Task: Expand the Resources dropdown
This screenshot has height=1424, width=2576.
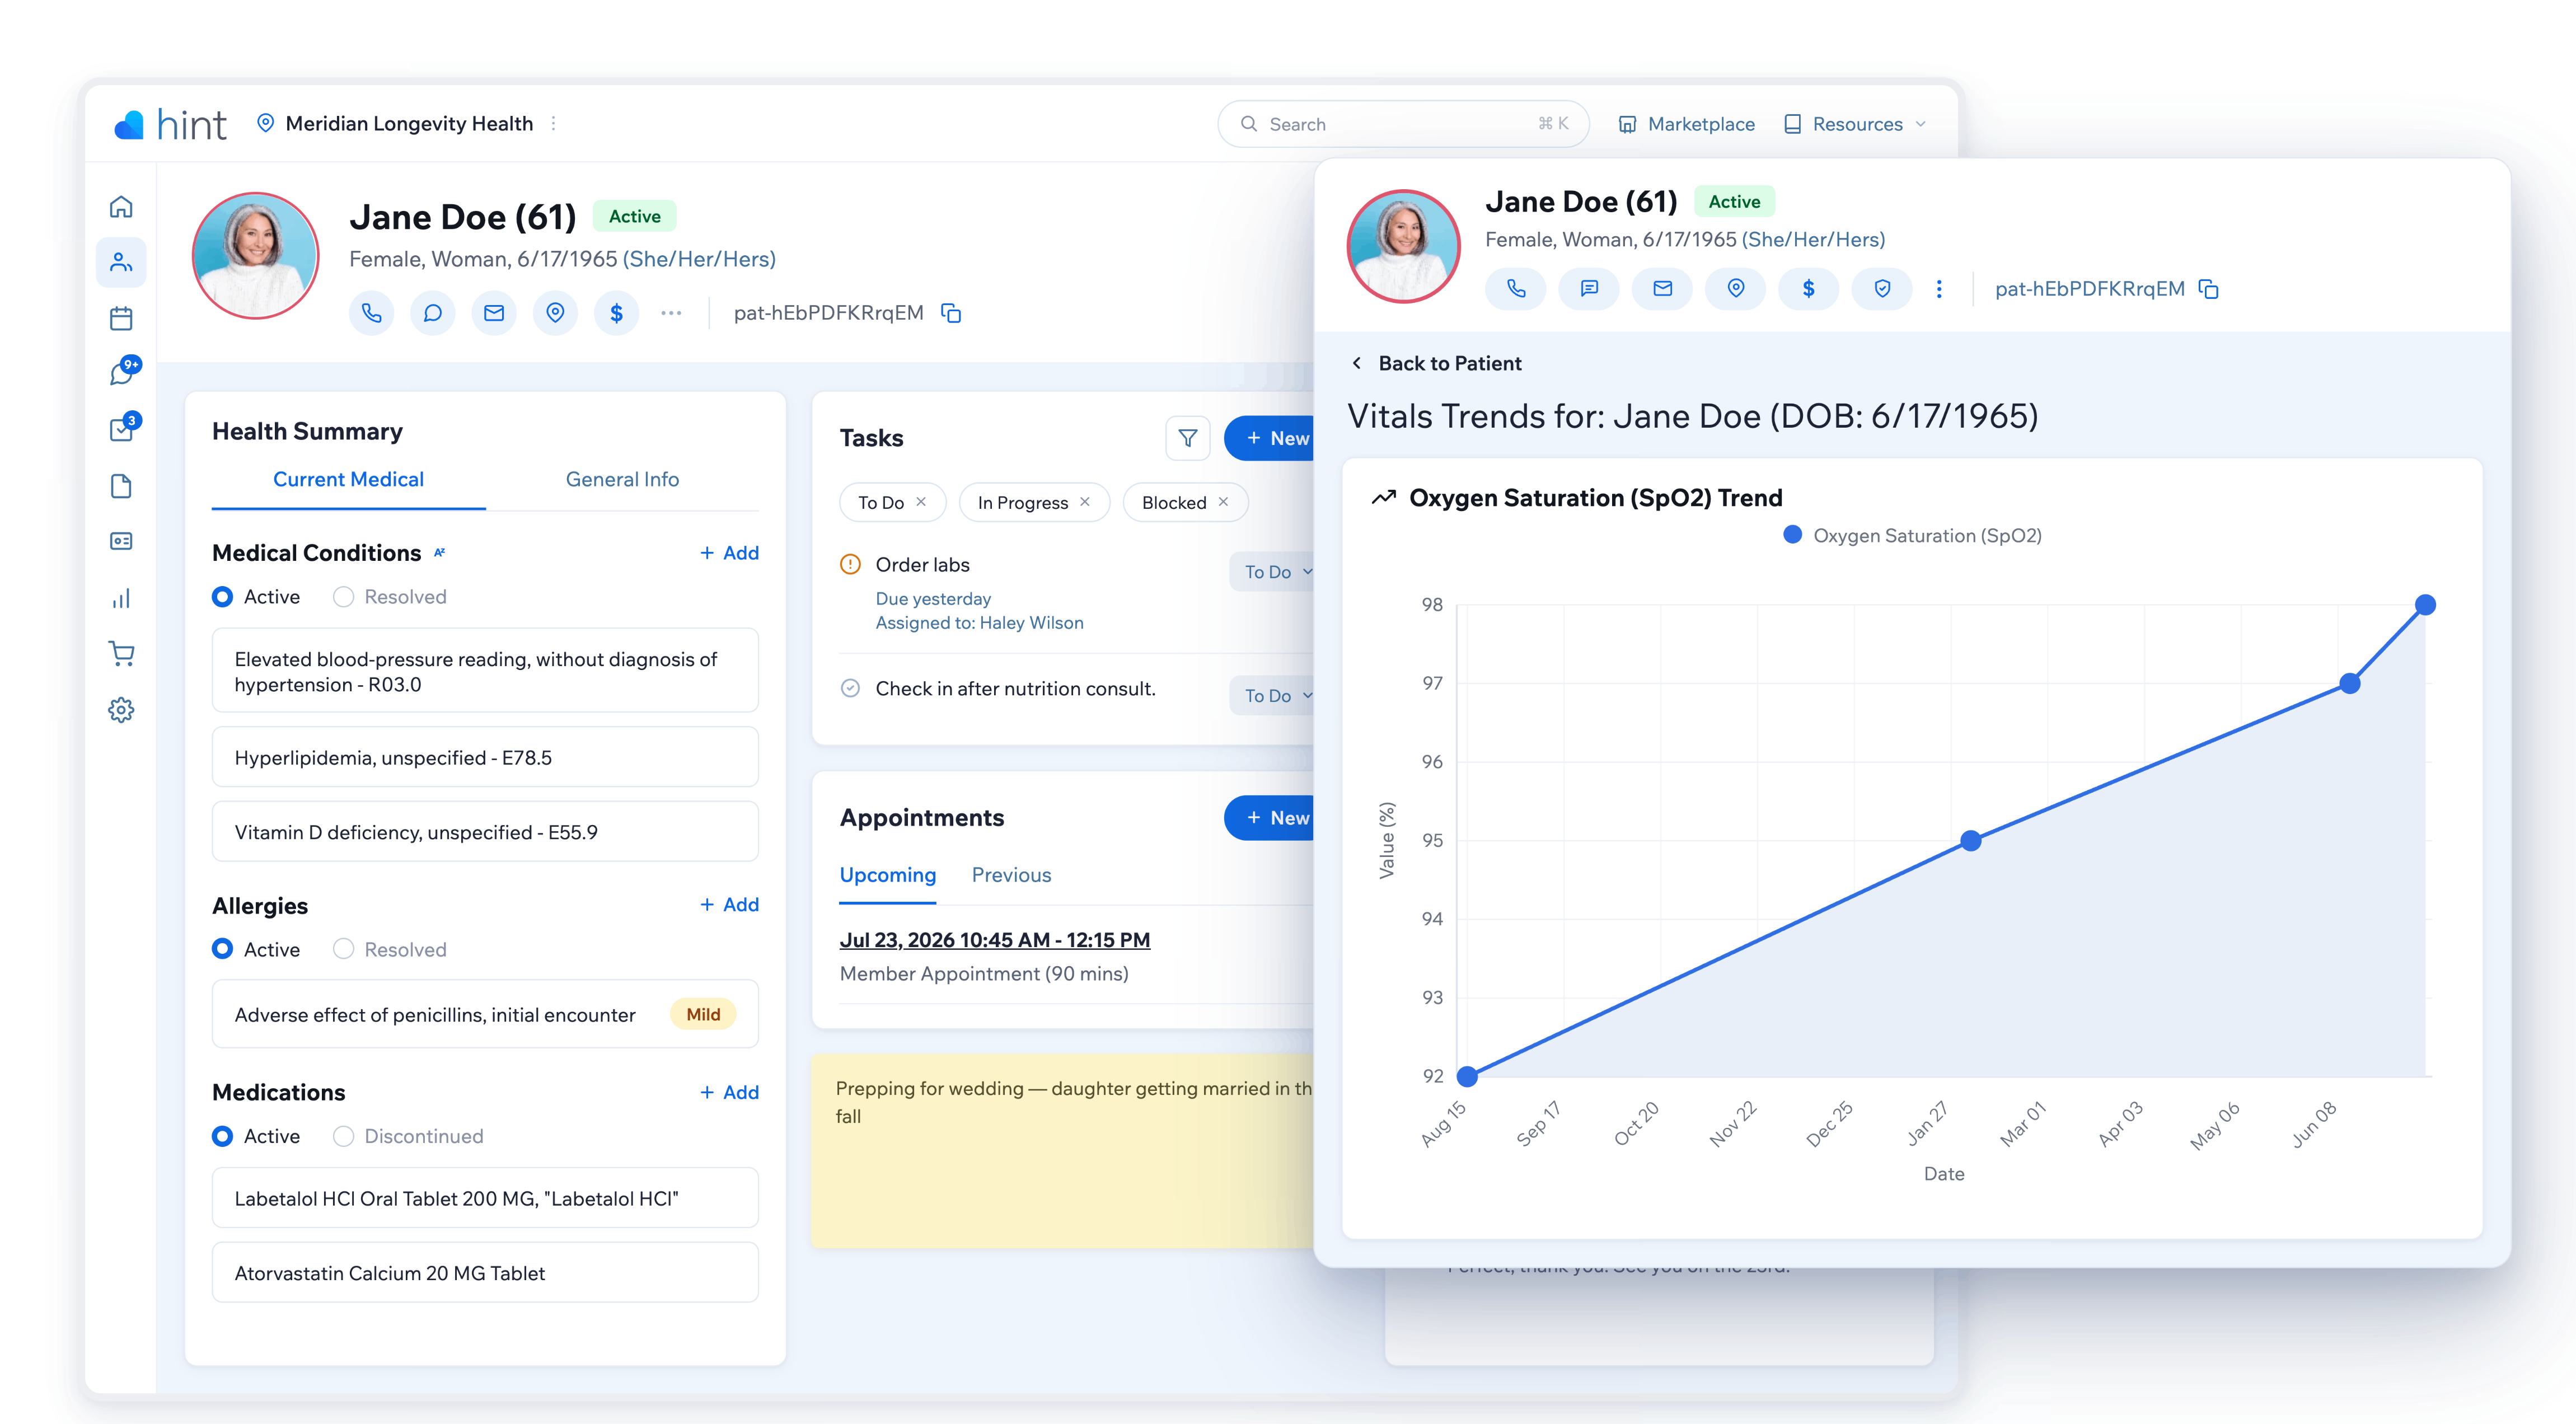Action: [1856, 124]
